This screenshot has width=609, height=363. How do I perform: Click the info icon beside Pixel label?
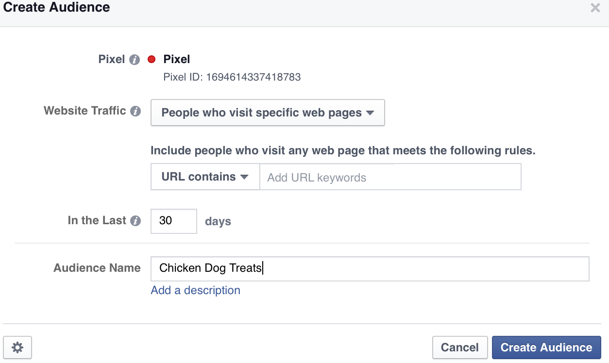point(135,60)
